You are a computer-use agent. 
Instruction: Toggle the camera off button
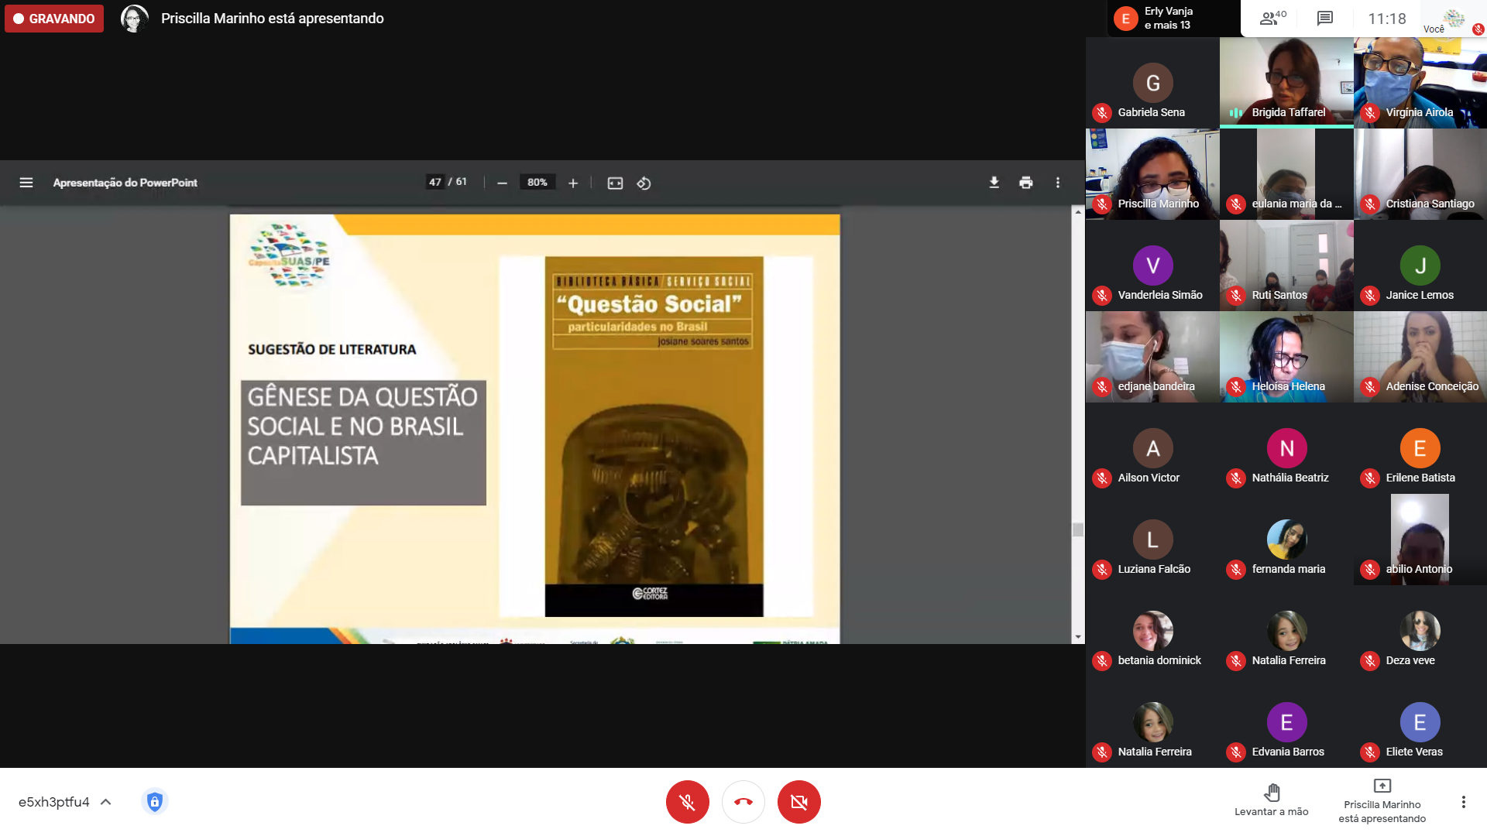point(798,802)
